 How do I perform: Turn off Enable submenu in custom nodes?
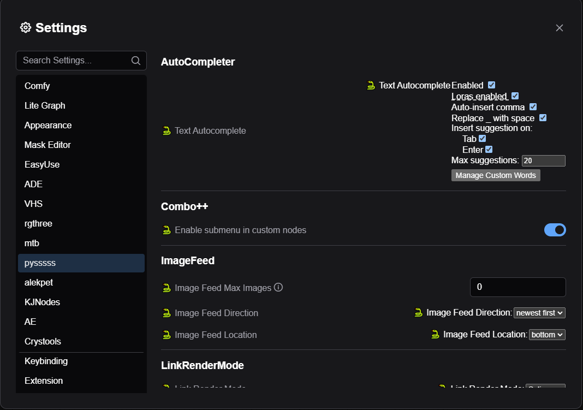click(555, 230)
